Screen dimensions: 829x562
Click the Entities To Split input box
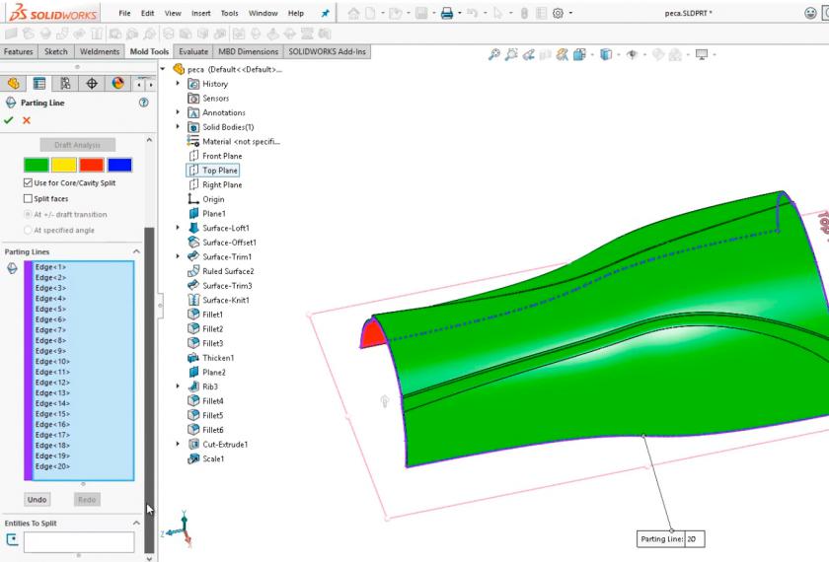(x=79, y=541)
